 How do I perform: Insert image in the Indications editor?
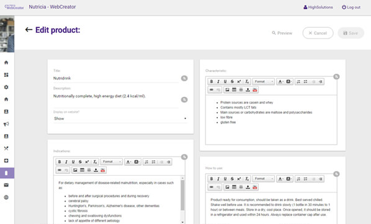click(x=75, y=170)
